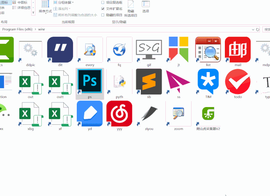Switch layout to 中图标
The height and width of the screenshot is (196, 270).
20,3
